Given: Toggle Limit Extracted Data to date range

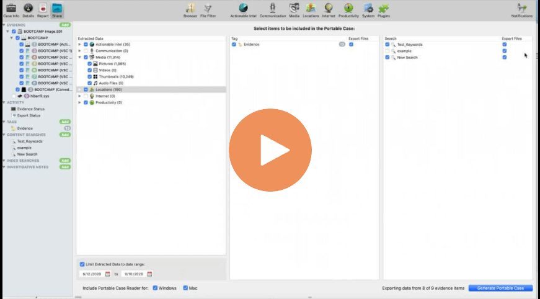Looking at the screenshot, I should (x=82, y=264).
